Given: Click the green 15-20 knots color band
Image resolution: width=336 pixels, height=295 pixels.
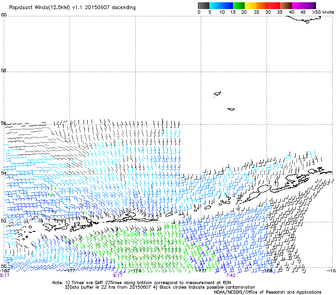Looking at the screenshot, I should coord(239,5).
